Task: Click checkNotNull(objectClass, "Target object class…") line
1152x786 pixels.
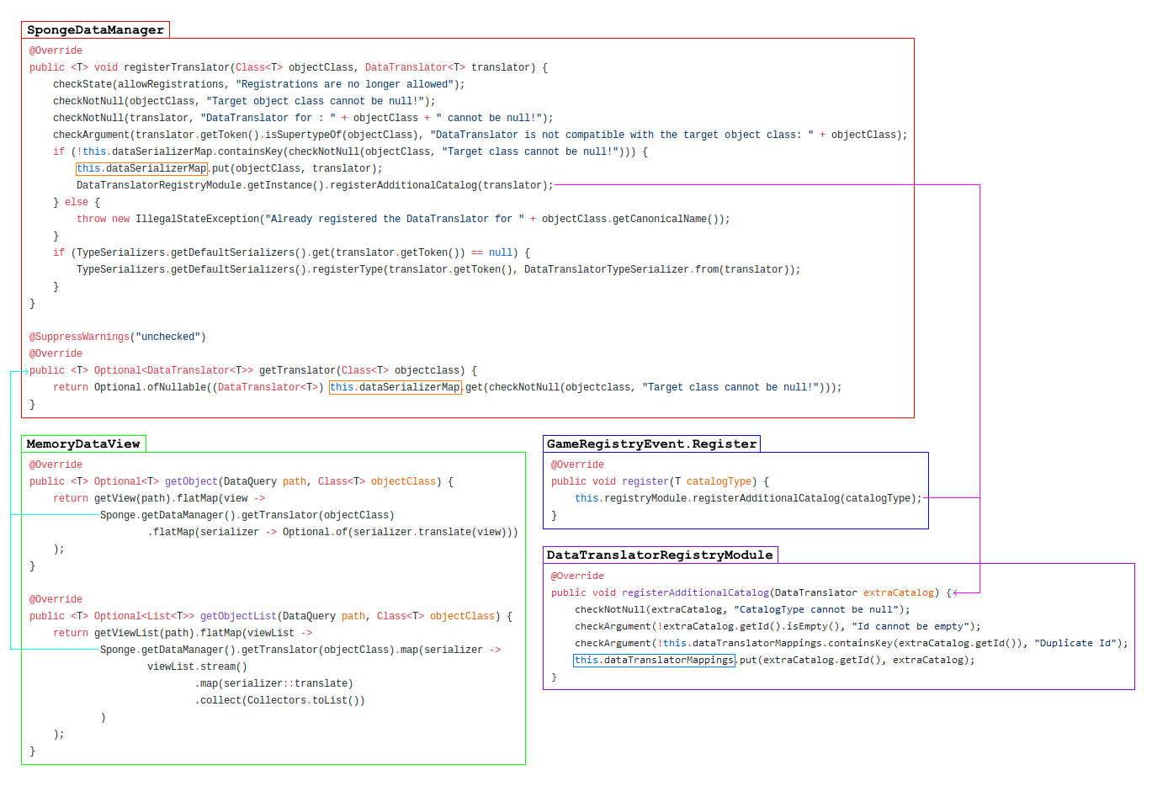Action: coord(244,101)
